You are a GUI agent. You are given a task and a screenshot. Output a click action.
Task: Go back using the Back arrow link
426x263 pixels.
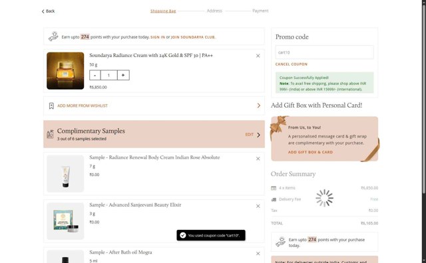(x=48, y=11)
